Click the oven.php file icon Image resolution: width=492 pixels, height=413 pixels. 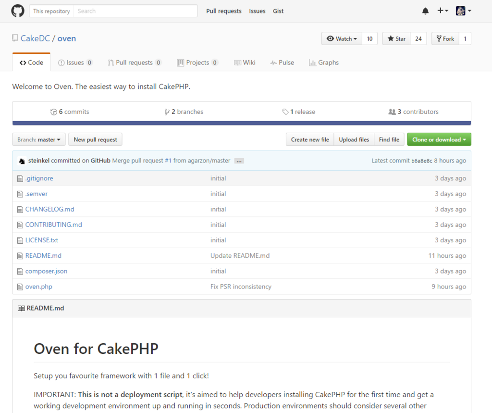click(x=20, y=287)
